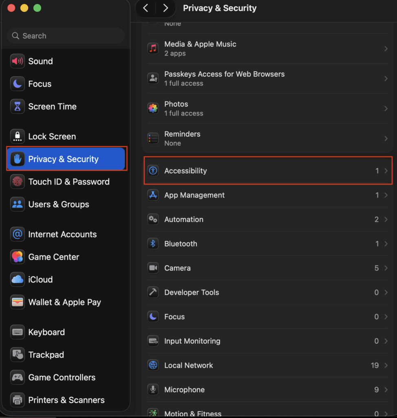
Task: Open Users & Groups pane
Action: pos(66,204)
